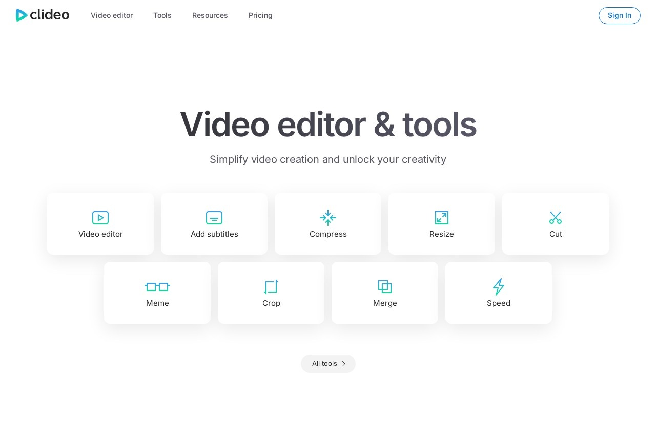
Task: Click the All tools button
Action: point(328,364)
